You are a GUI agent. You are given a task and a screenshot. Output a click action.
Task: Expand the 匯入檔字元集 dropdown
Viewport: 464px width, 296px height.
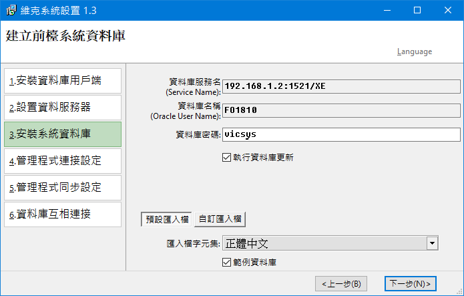pos(432,243)
